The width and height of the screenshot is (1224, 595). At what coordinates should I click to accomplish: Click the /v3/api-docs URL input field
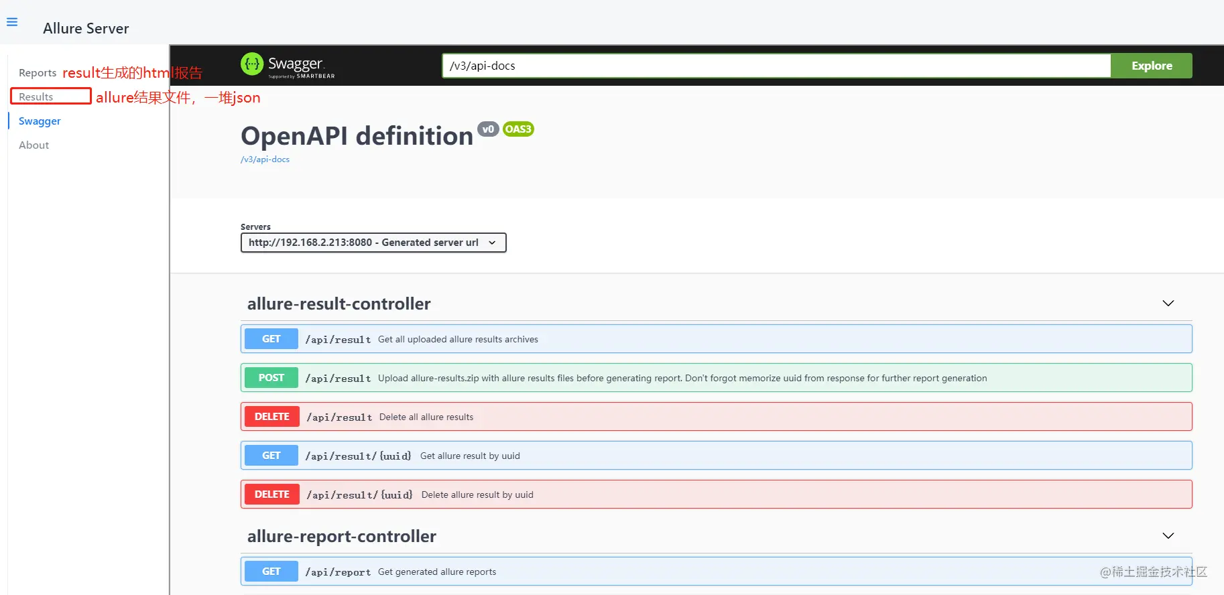776,66
